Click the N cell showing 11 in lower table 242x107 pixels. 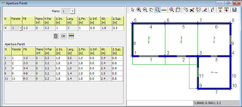pos(8,79)
